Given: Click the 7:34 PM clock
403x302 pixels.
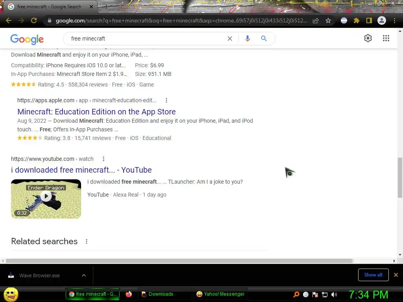Looking at the screenshot, I should (368, 295).
